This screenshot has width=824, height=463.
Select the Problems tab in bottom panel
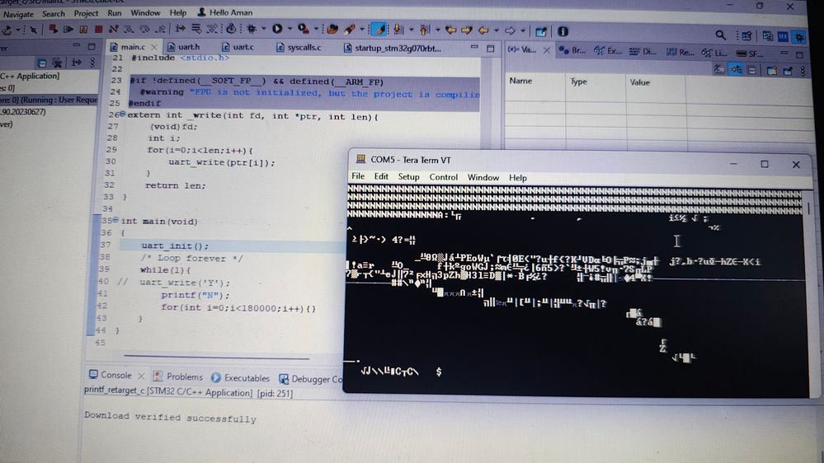178,376
